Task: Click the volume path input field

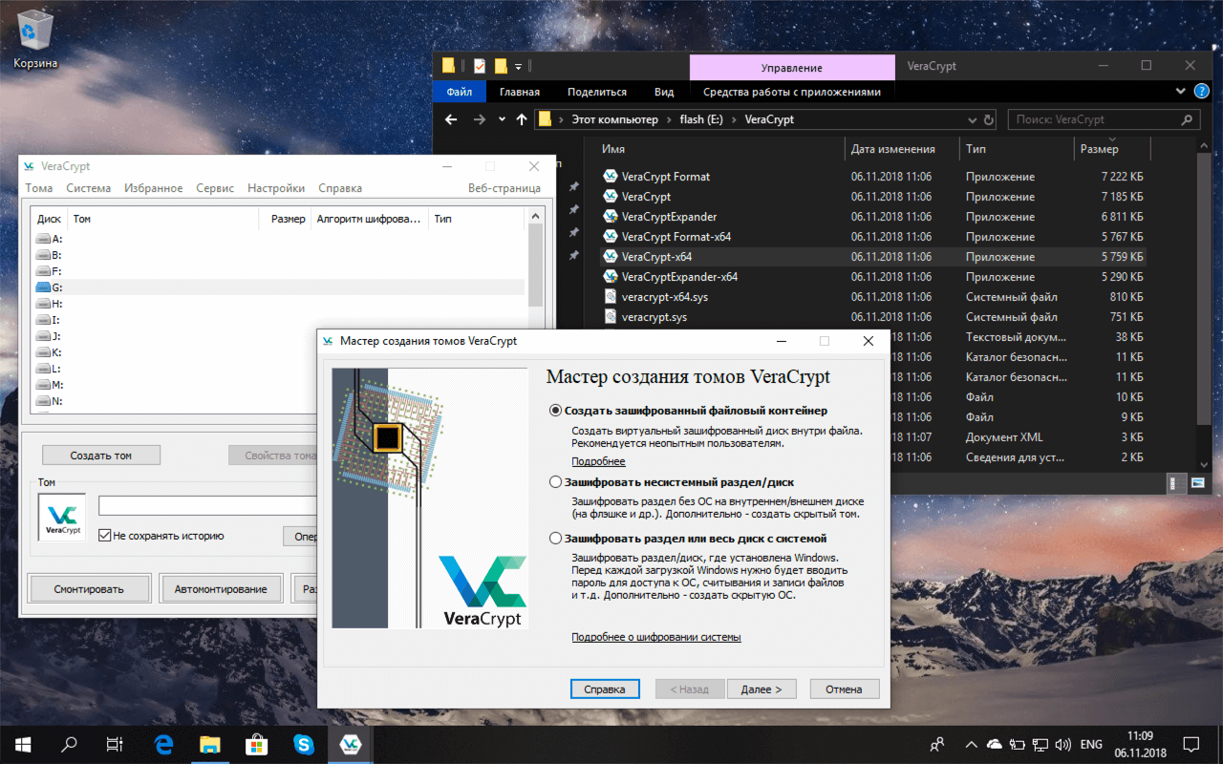Action: point(207,506)
